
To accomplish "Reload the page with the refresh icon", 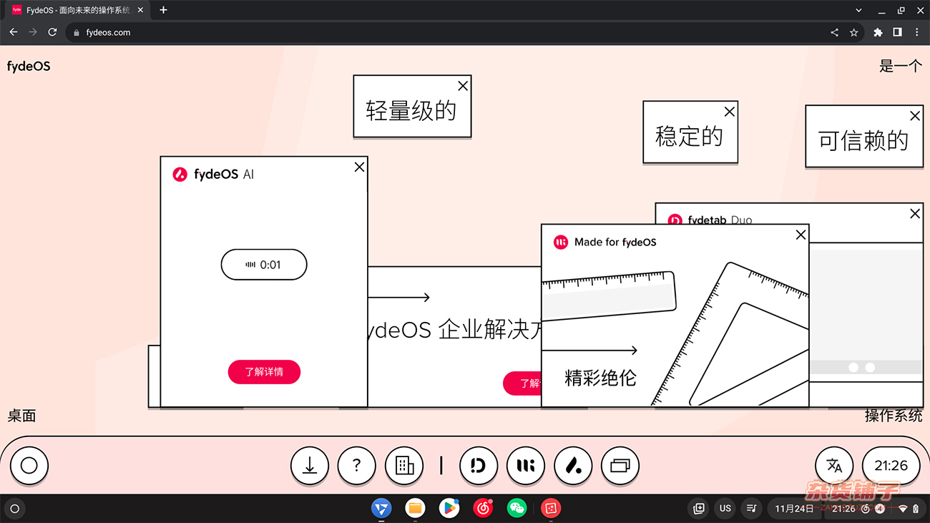I will click(x=52, y=32).
